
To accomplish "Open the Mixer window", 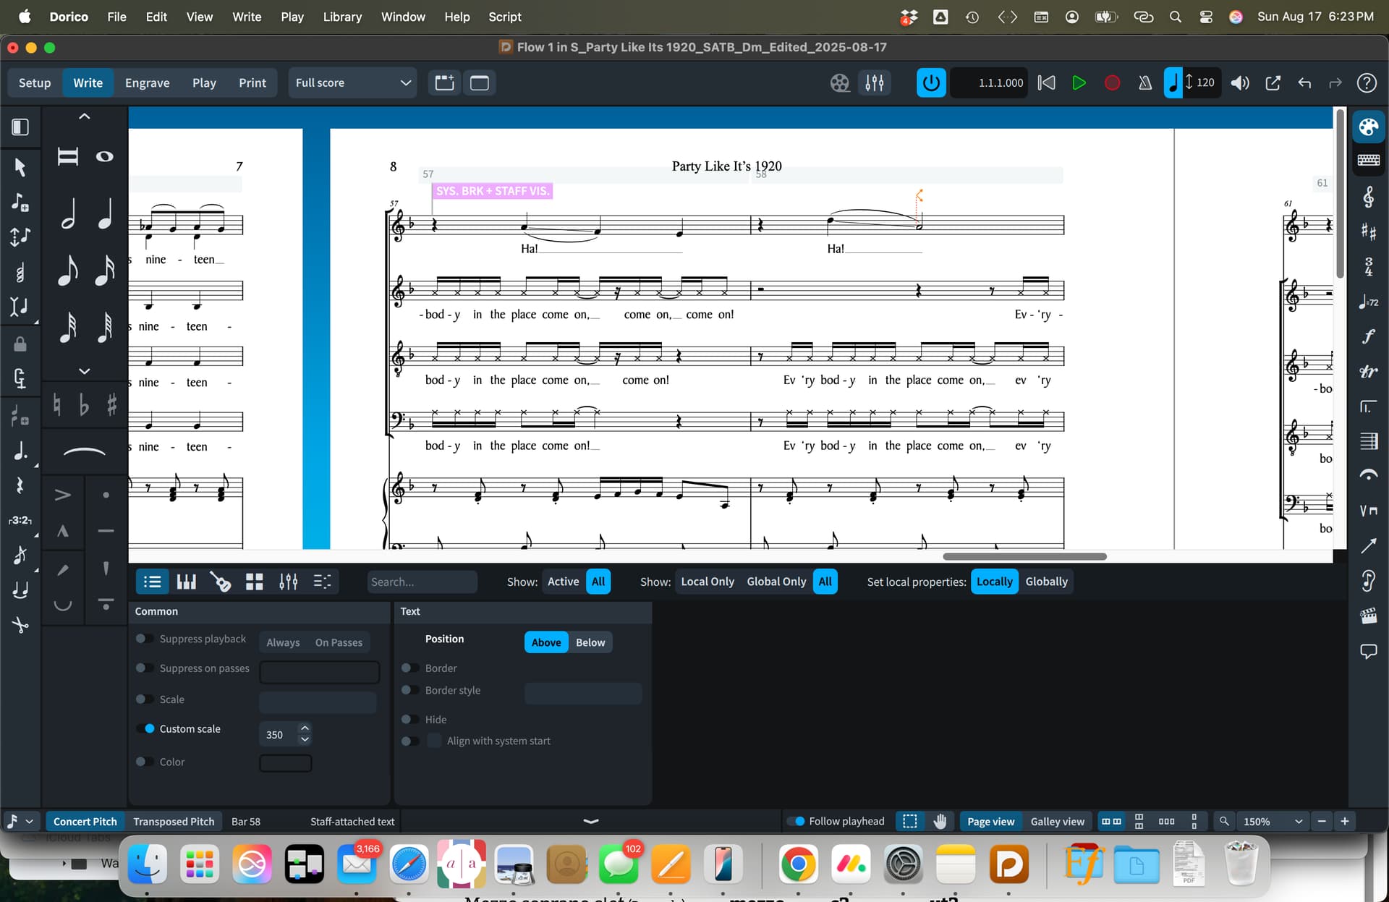I will pos(875,83).
